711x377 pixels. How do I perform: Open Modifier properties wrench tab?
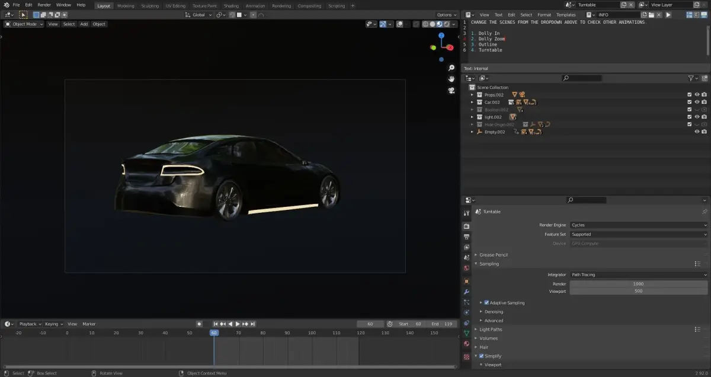[466, 292]
